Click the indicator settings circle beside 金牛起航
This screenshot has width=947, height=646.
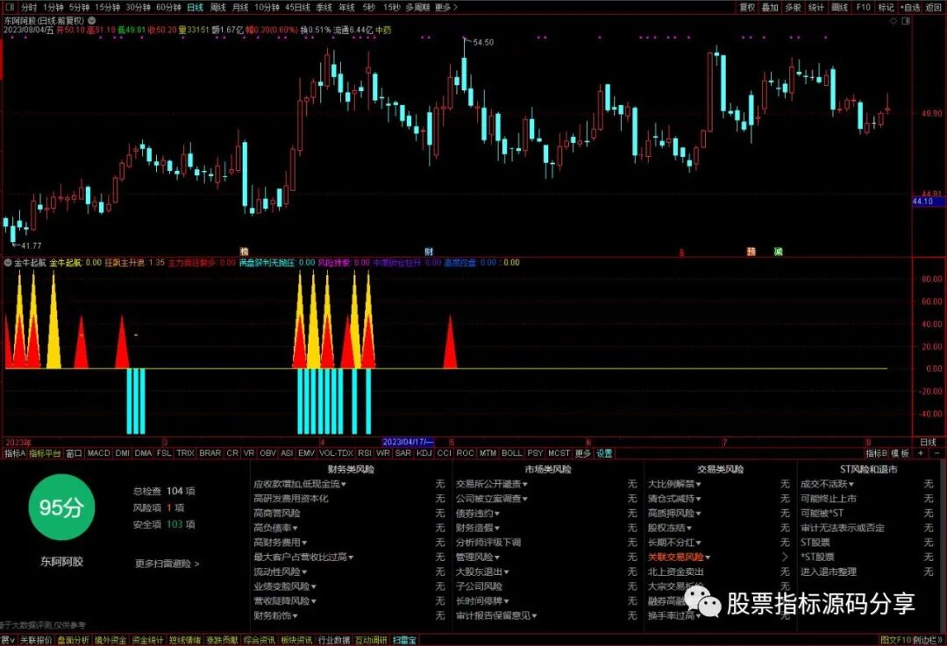(x=8, y=263)
